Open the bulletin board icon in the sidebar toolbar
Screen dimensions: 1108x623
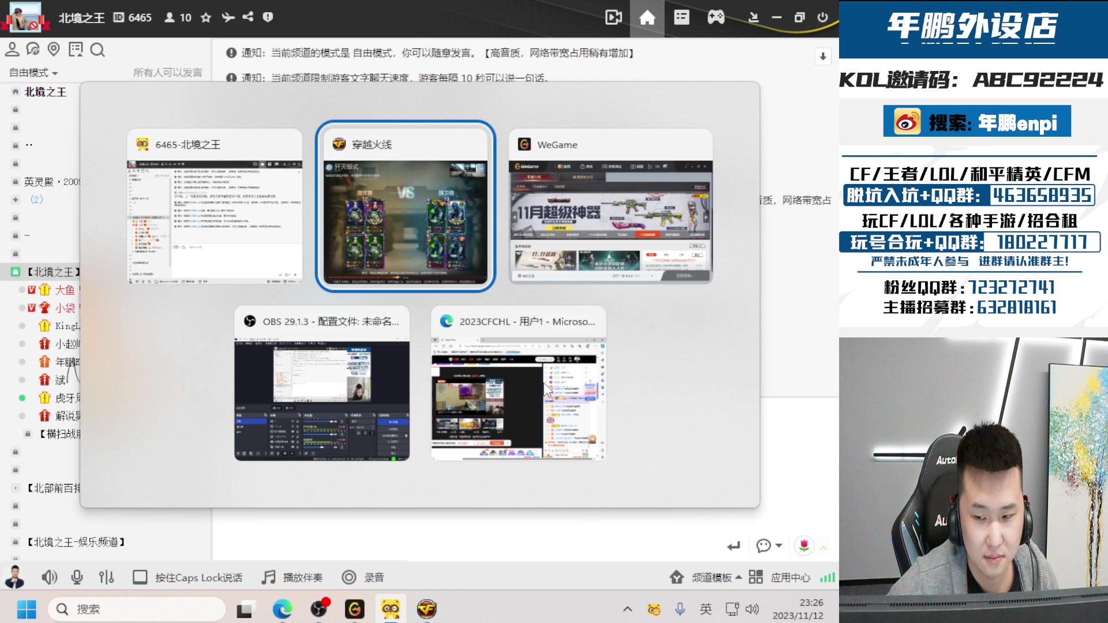76,50
